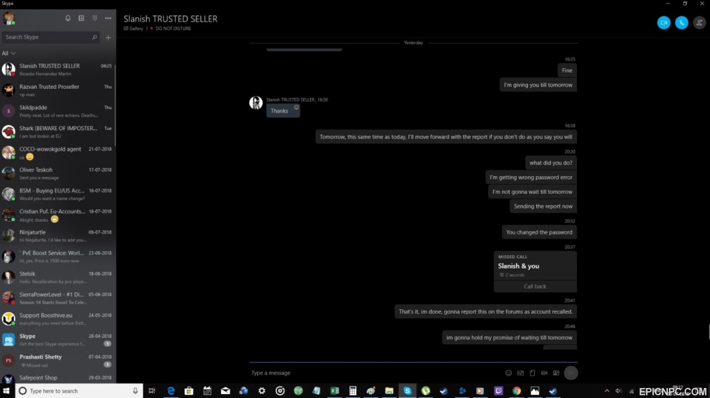Start a new chat with plus icon
The height and width of the screenshot is (398, 710).
point(108,37)
